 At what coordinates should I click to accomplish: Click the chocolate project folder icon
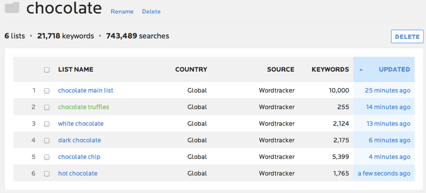point(12,7)
